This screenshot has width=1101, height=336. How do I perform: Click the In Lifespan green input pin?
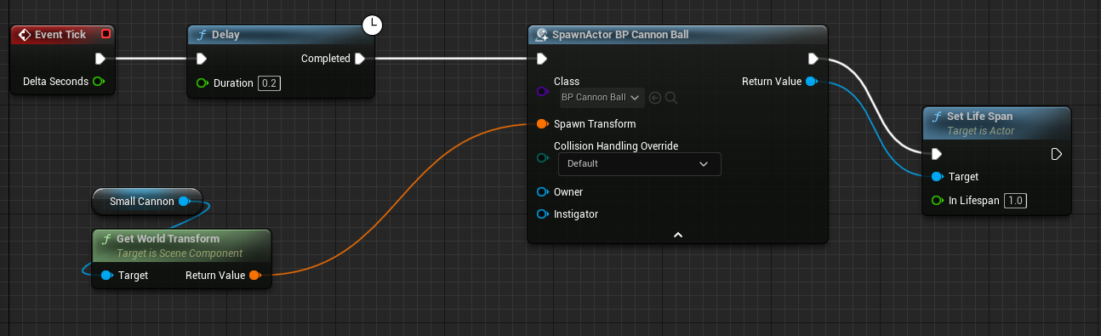coord(938,201)
